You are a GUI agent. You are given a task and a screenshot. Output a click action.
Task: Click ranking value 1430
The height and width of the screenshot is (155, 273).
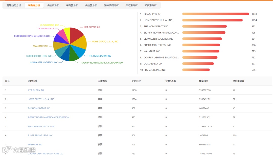[254, 14]
